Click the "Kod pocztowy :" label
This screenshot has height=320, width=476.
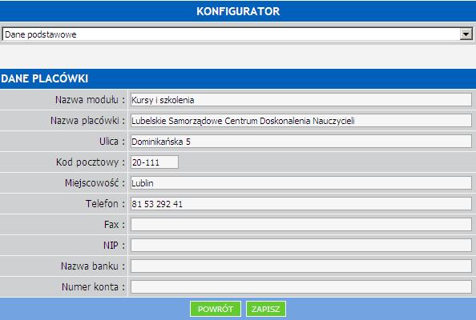click(x=91, y=162)
